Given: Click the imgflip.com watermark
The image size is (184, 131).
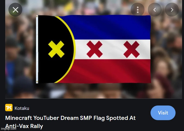Looking at the screenshot, I should click(8, 129).
